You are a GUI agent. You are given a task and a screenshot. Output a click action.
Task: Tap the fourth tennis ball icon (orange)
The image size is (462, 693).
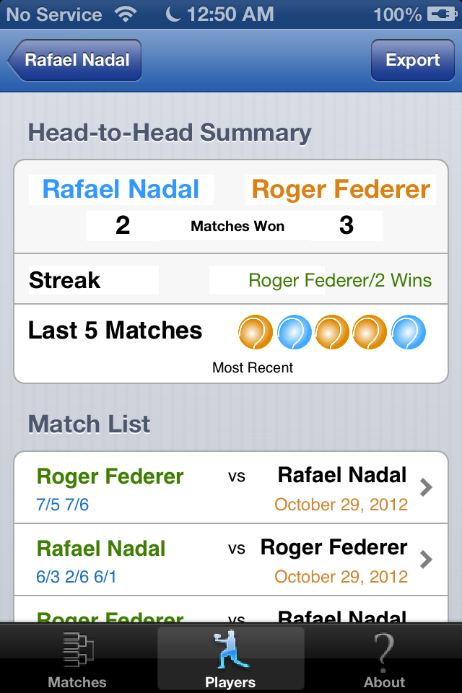point(370,333)
